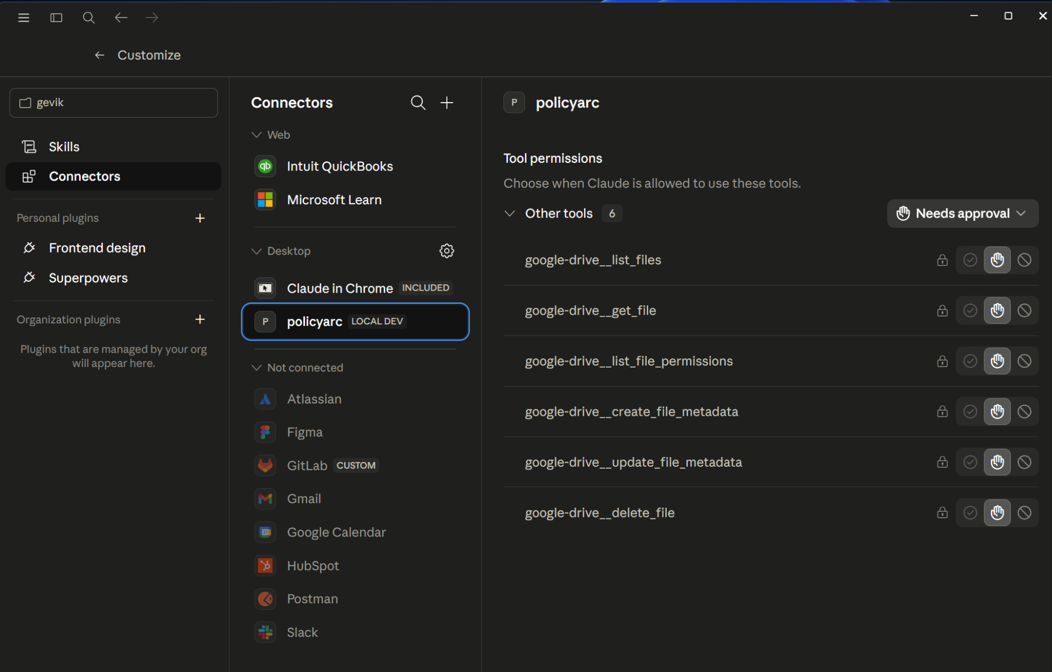
Task: Open the Postman connector
Action: [355, 599]
